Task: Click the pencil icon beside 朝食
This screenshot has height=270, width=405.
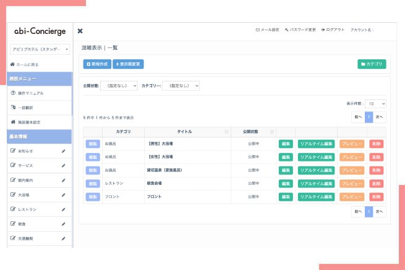Action: tap(64, 224)
